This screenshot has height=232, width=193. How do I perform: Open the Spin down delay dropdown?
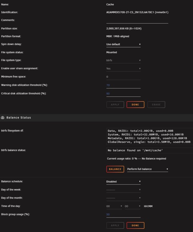point(123,44)
